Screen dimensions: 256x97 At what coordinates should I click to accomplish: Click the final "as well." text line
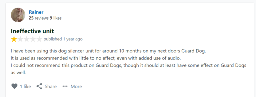tap(18, 73)
